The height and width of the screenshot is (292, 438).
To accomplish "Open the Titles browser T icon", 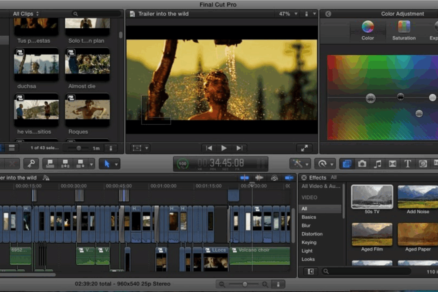I will pos(408,164).
